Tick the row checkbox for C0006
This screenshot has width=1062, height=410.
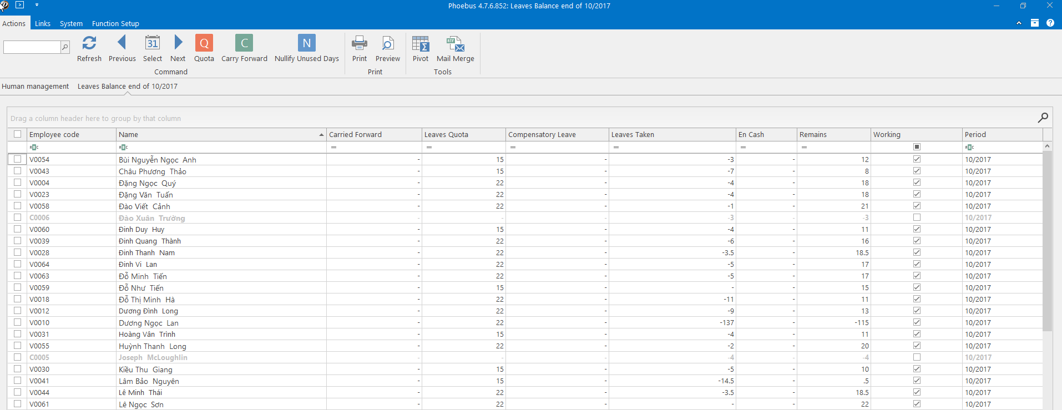click(x=17, y=217)
